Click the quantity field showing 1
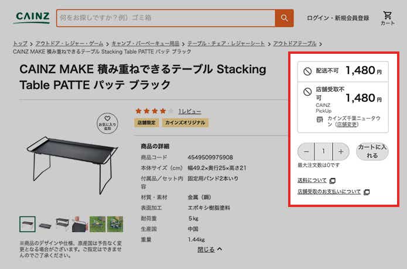The height and width of the screenshot is (269, 407). [x=323, y=151]
